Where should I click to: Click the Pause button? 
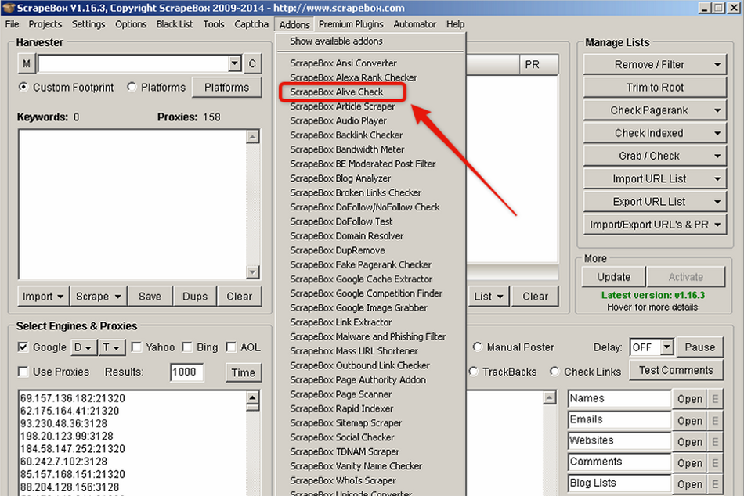tap(700, 347)
